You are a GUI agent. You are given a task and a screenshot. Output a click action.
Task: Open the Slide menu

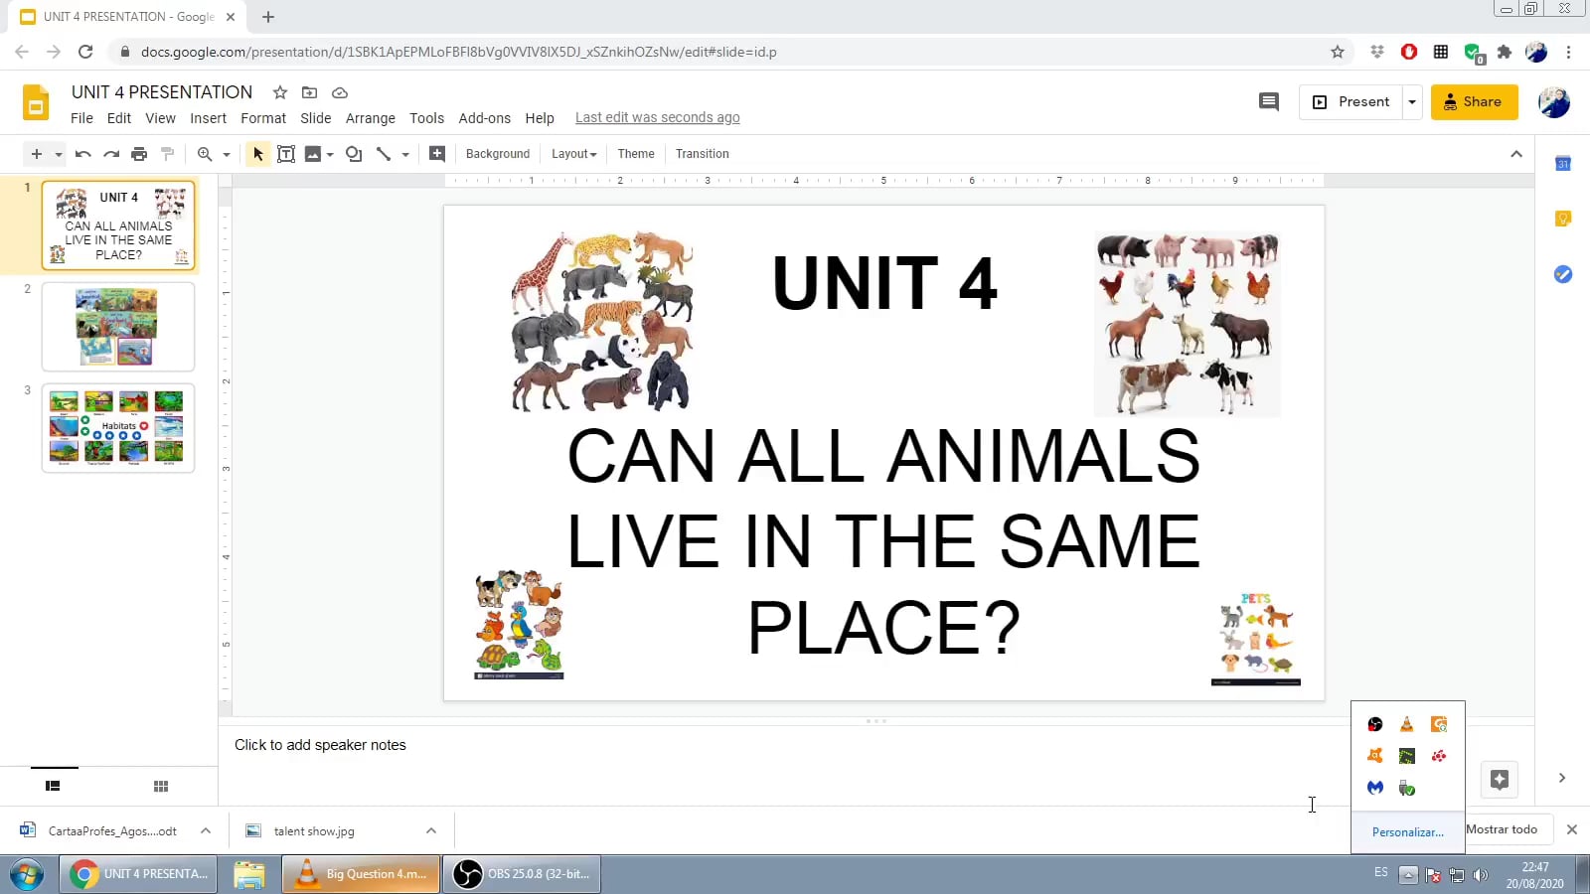click(316, 118)
